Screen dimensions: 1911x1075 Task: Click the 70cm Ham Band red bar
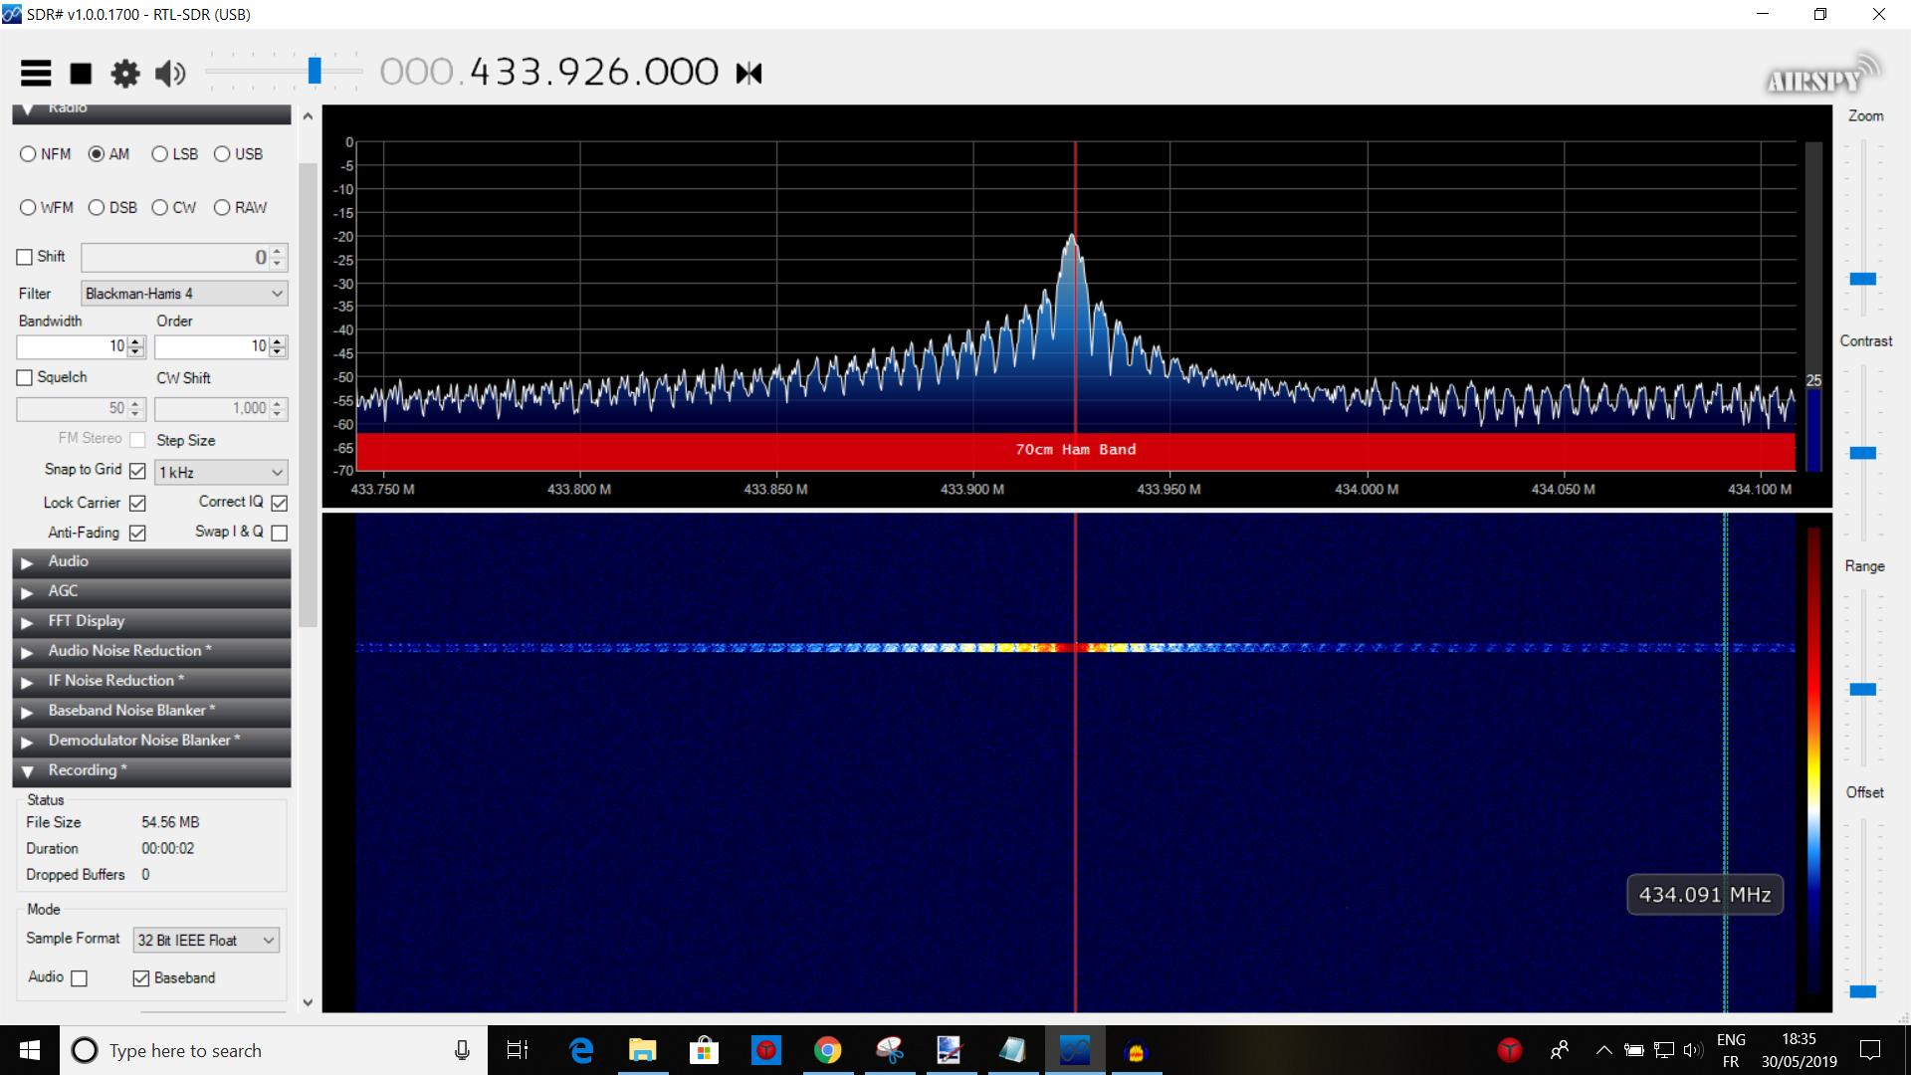pos(1076,451)
